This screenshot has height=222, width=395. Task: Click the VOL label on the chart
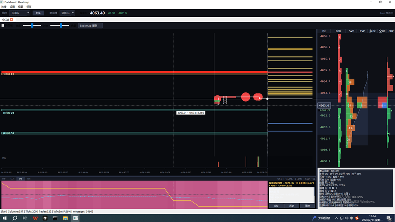tap(4, 158)
